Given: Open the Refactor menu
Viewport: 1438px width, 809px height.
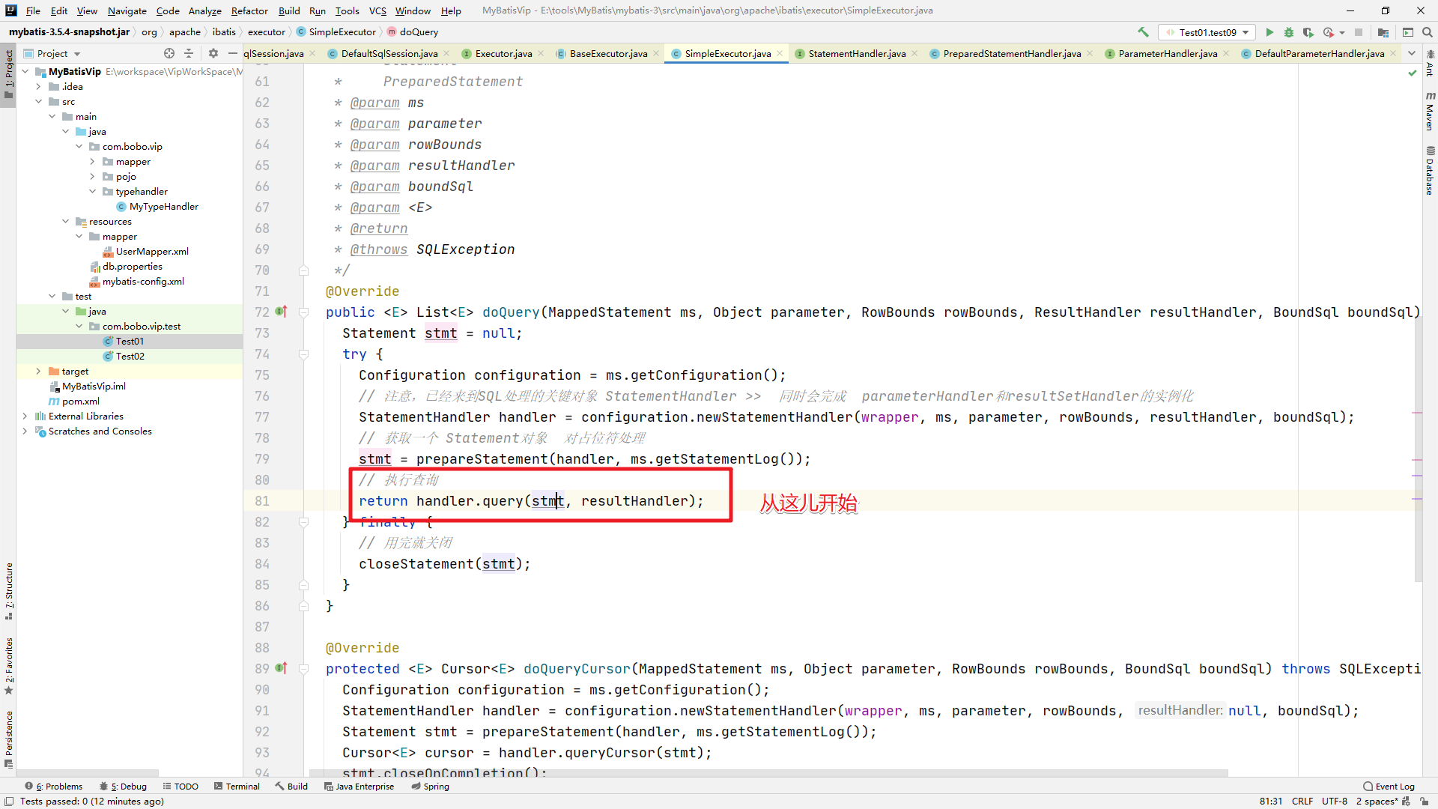Looking at the screenshot, I should [249, 10].
